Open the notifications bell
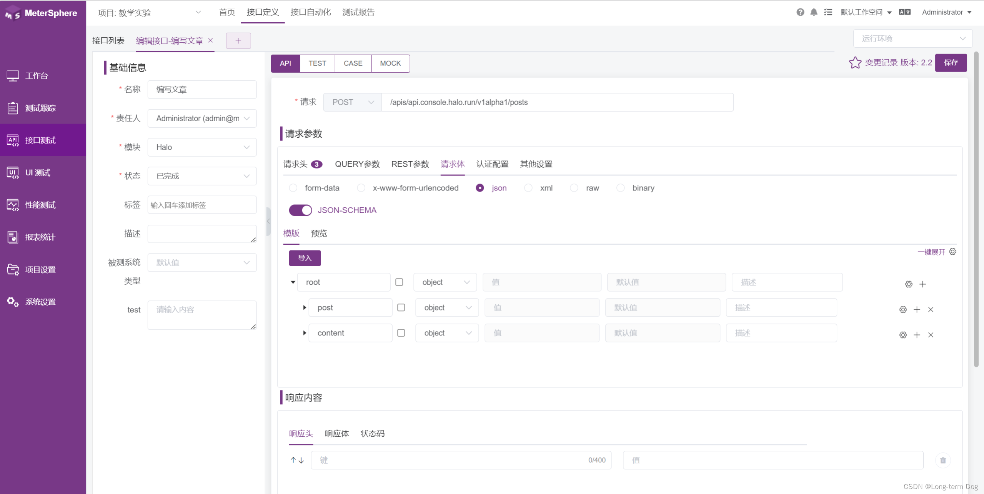This screenshot has height=494, width=984. [x=814, y=12]
